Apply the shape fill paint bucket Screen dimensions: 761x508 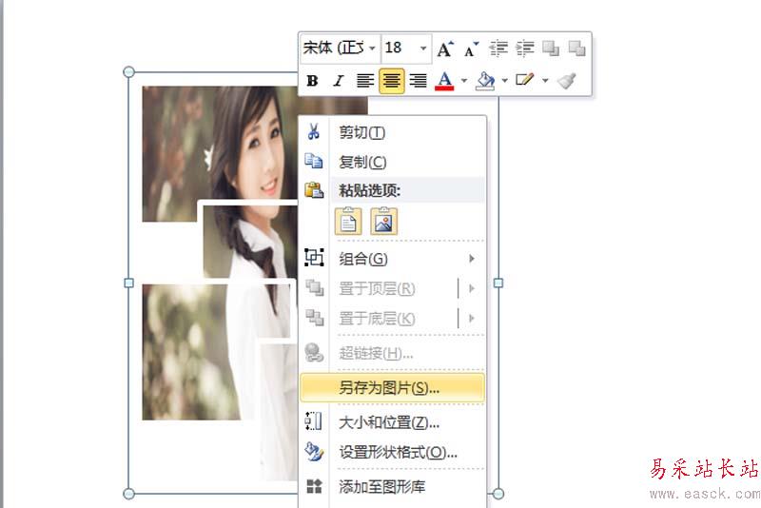point(485,81)
